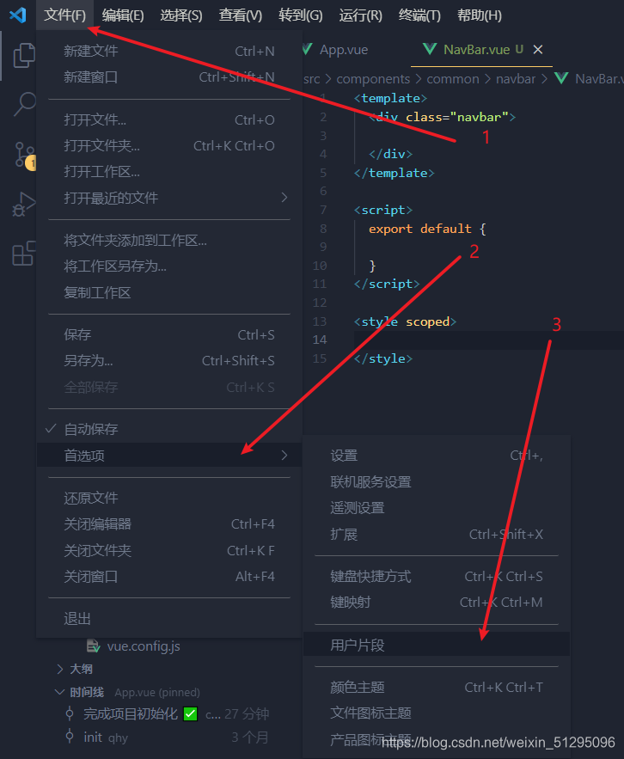624x759 pixels.
Task: Expand the 首选项 submenu arrow
Action: click(x=284, y=455)
